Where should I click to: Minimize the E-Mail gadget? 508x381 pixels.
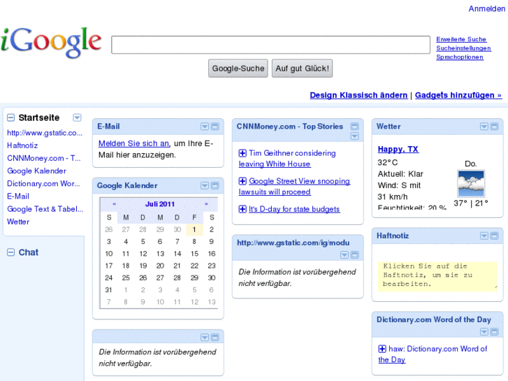[215, 127]
